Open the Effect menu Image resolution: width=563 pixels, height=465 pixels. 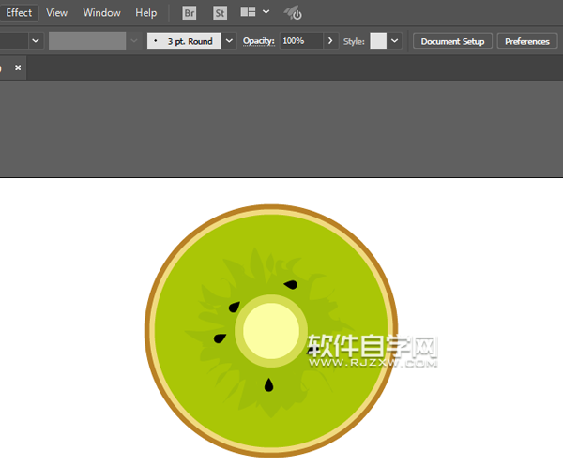coord(19,13)
